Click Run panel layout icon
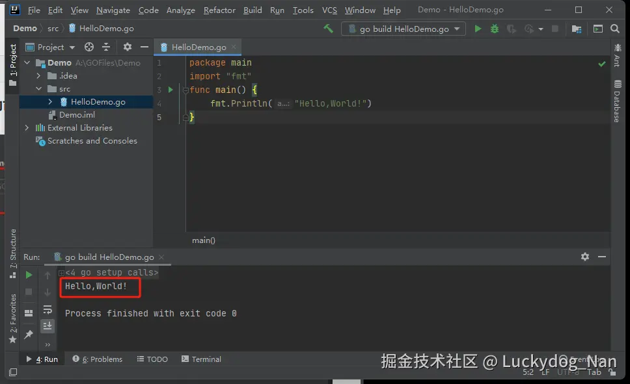This screenshot has height=384, width=630. [29, 313]
